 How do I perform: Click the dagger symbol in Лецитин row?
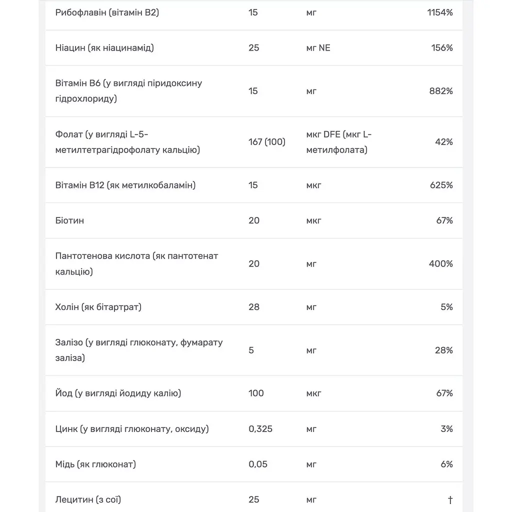[450, 499]
